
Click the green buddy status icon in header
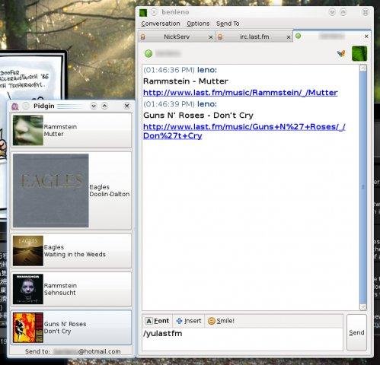[148, 53]
